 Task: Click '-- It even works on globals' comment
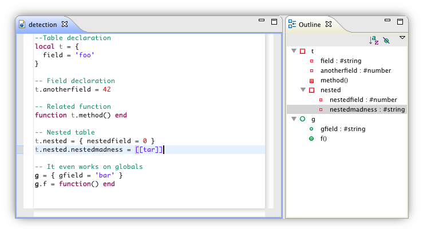coord(89,167)
